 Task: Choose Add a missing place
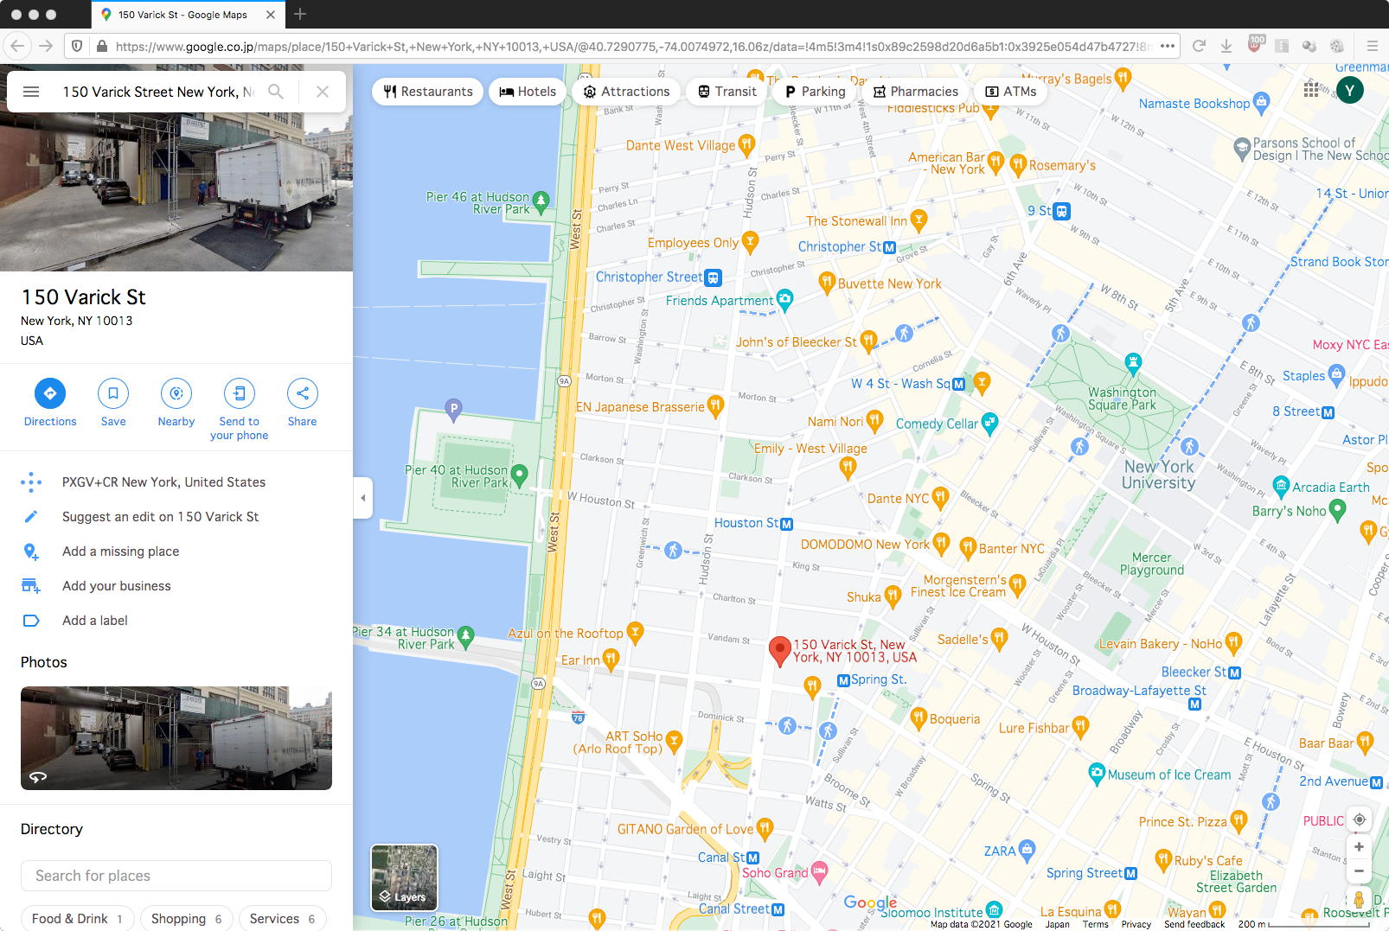tap(176, 552)
